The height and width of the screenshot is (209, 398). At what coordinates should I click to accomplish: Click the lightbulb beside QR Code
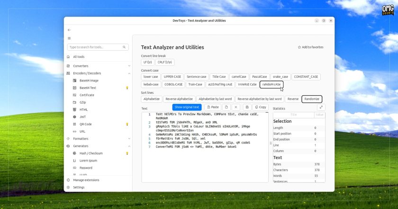[127, 124]
